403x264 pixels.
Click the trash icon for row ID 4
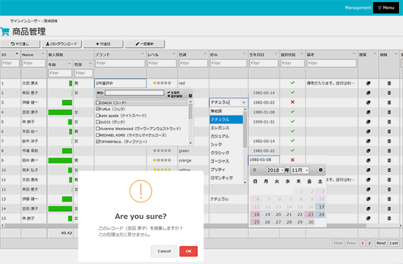coord(389,112)
